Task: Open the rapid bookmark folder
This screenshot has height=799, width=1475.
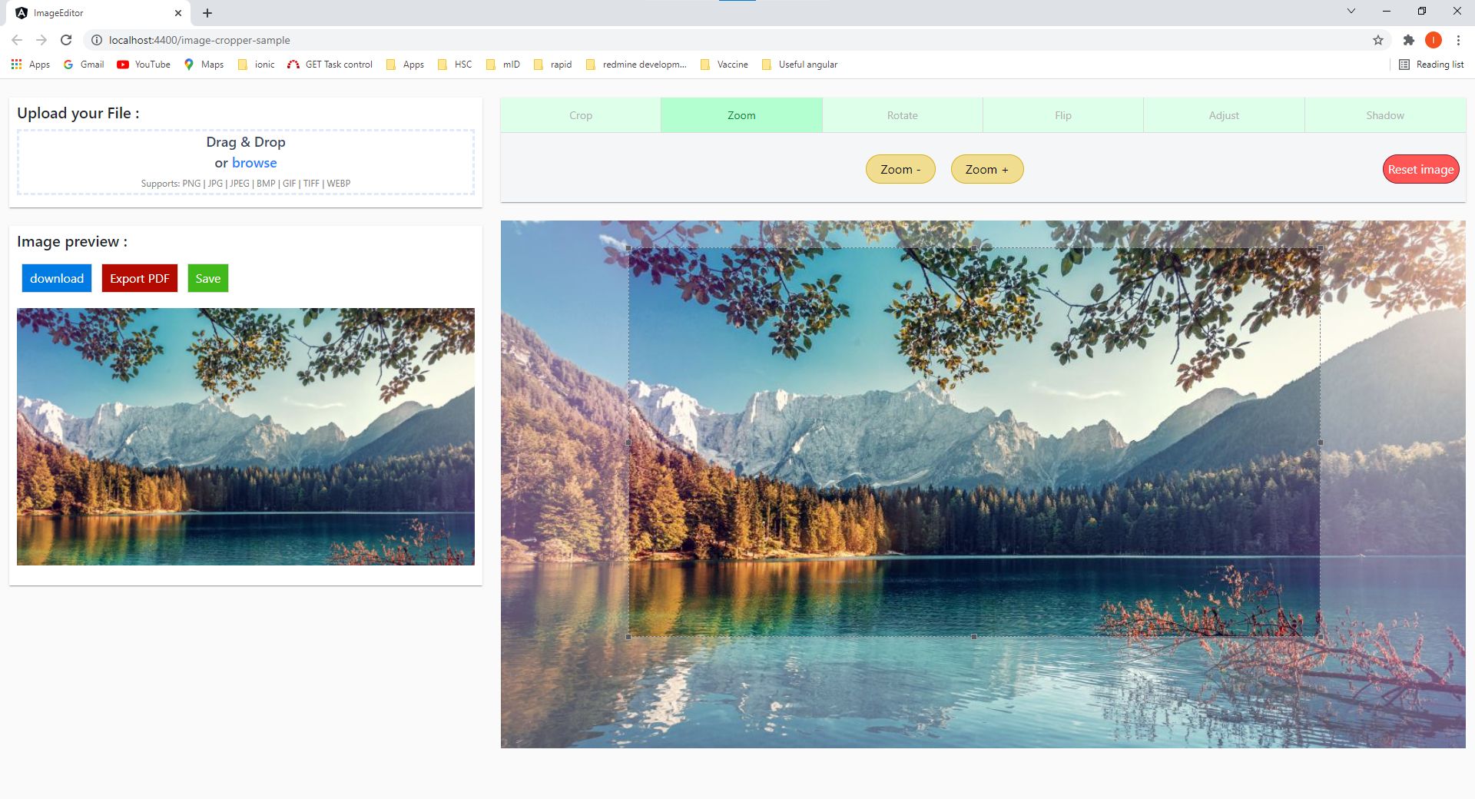Action: 552,65
